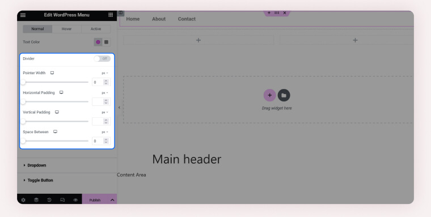Open the settings gear in the bottom bar
The height and width of the screenshot is (217, 431).
[23, 200]
